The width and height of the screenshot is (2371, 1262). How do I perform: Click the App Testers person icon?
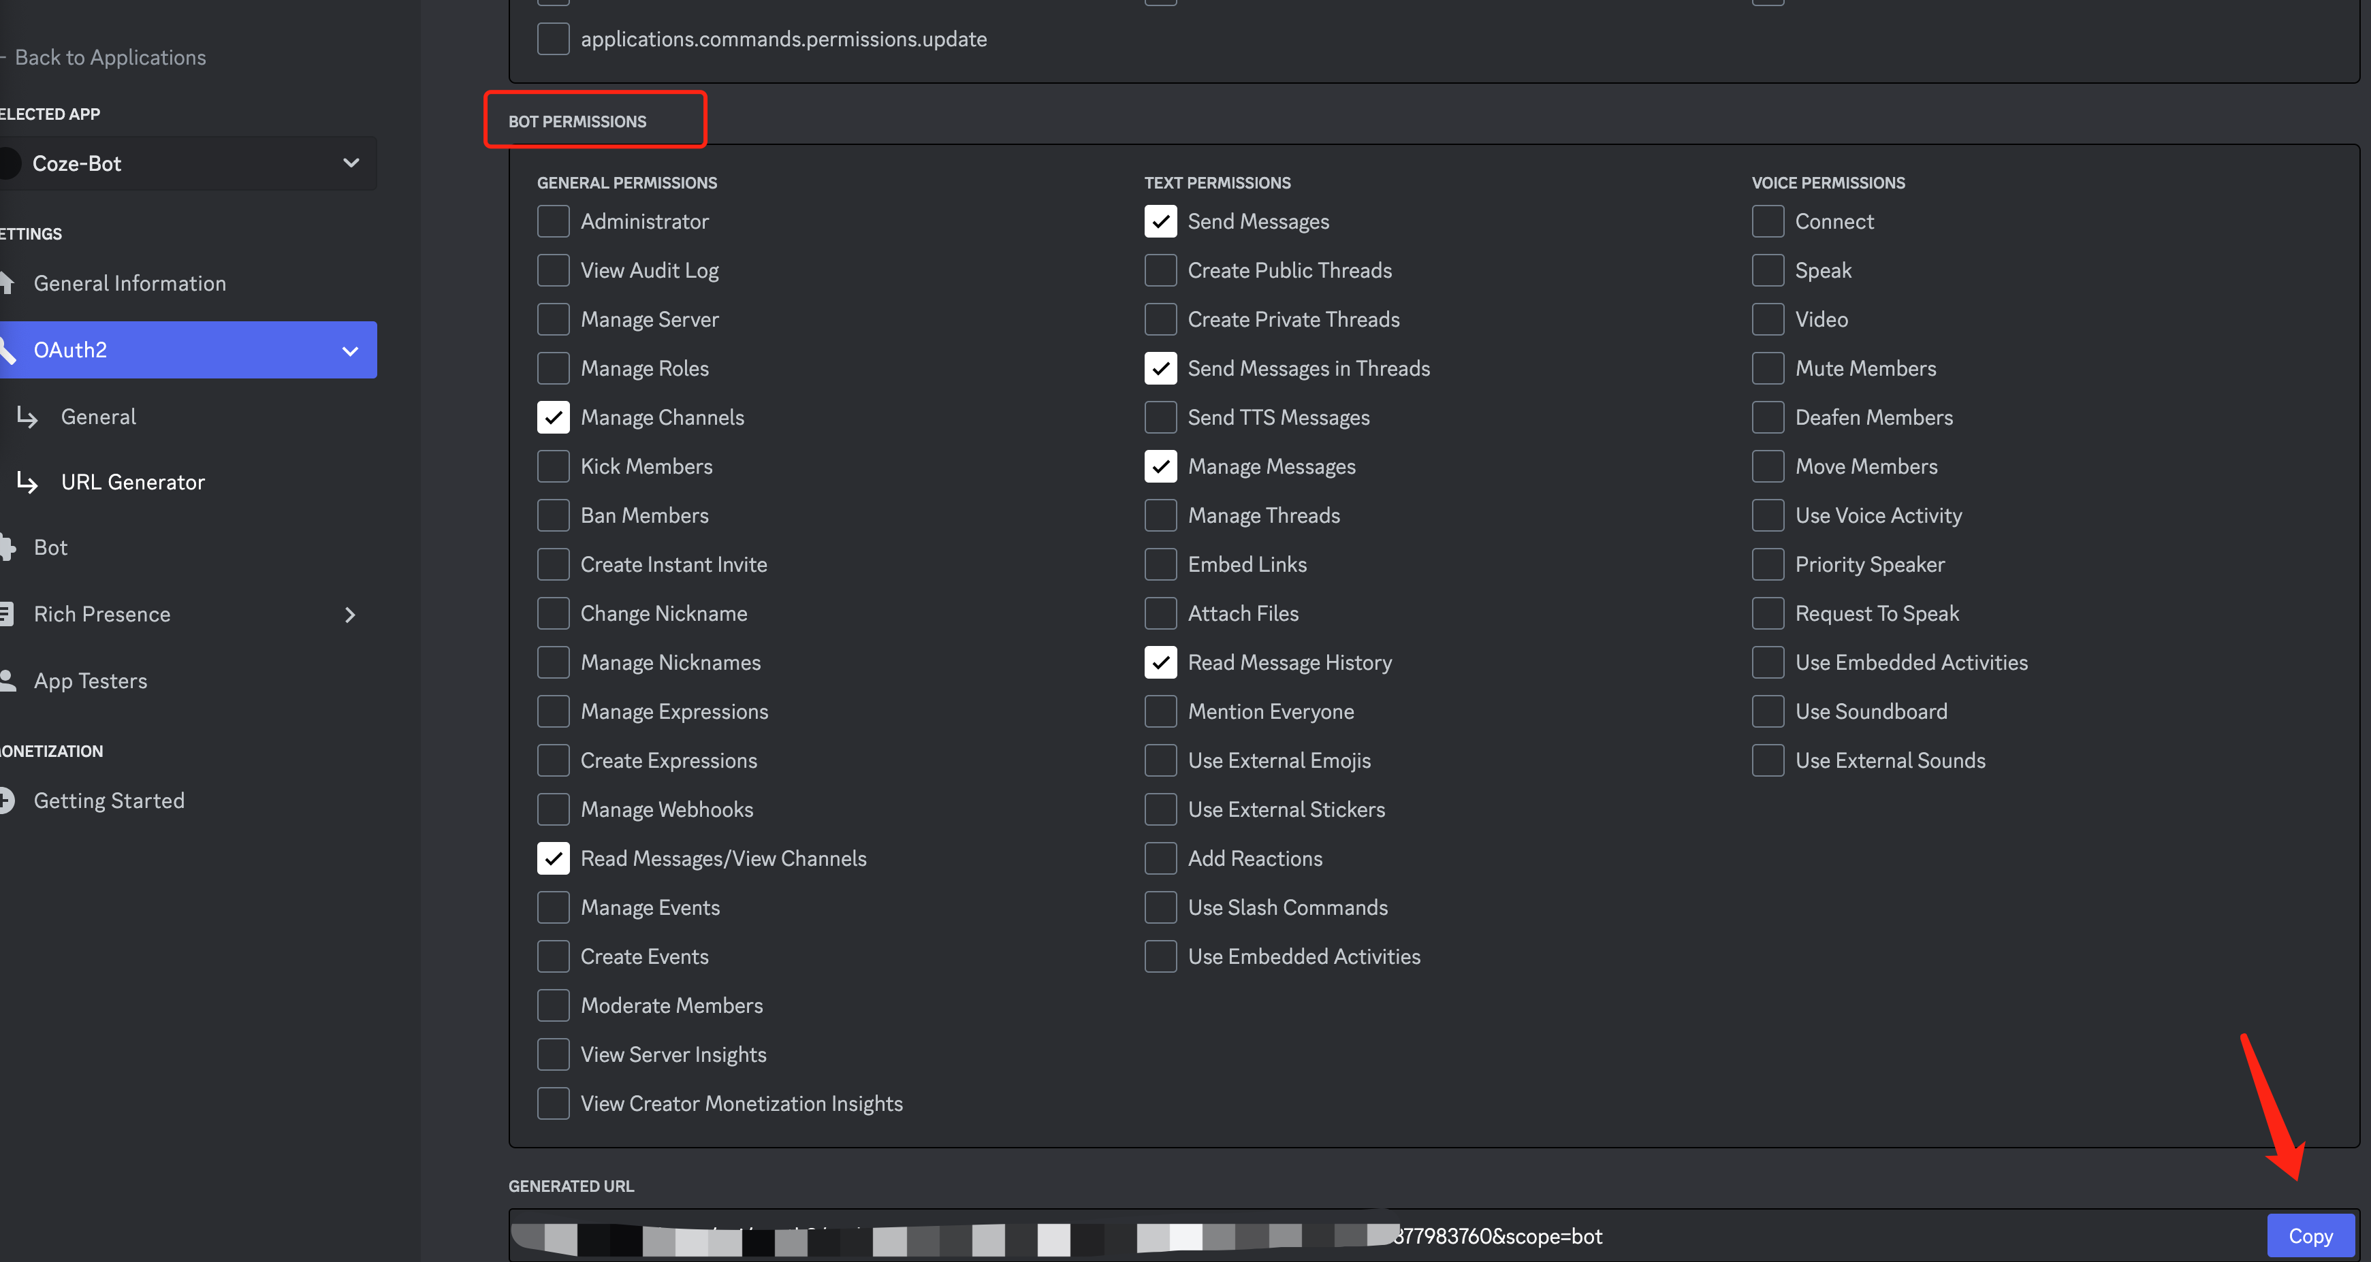point(7,681)
